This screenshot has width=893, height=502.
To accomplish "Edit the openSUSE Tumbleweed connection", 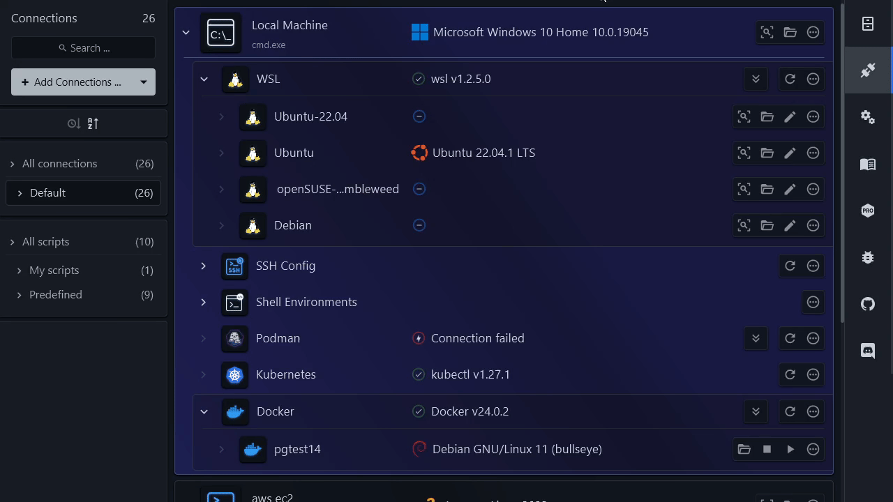I will pyautogui.click(x=790, y=189).
